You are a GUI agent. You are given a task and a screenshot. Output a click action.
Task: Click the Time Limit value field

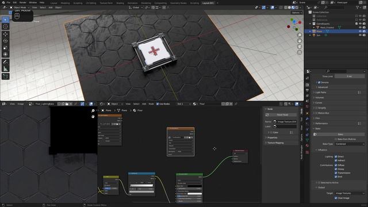tap(350, 76)
